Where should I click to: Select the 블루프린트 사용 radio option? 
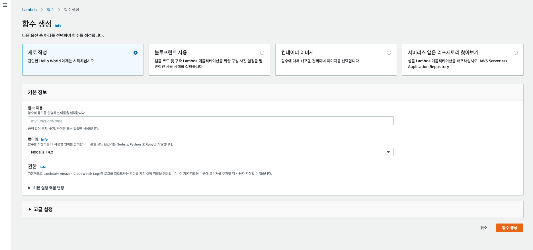[x=262, y=53]
